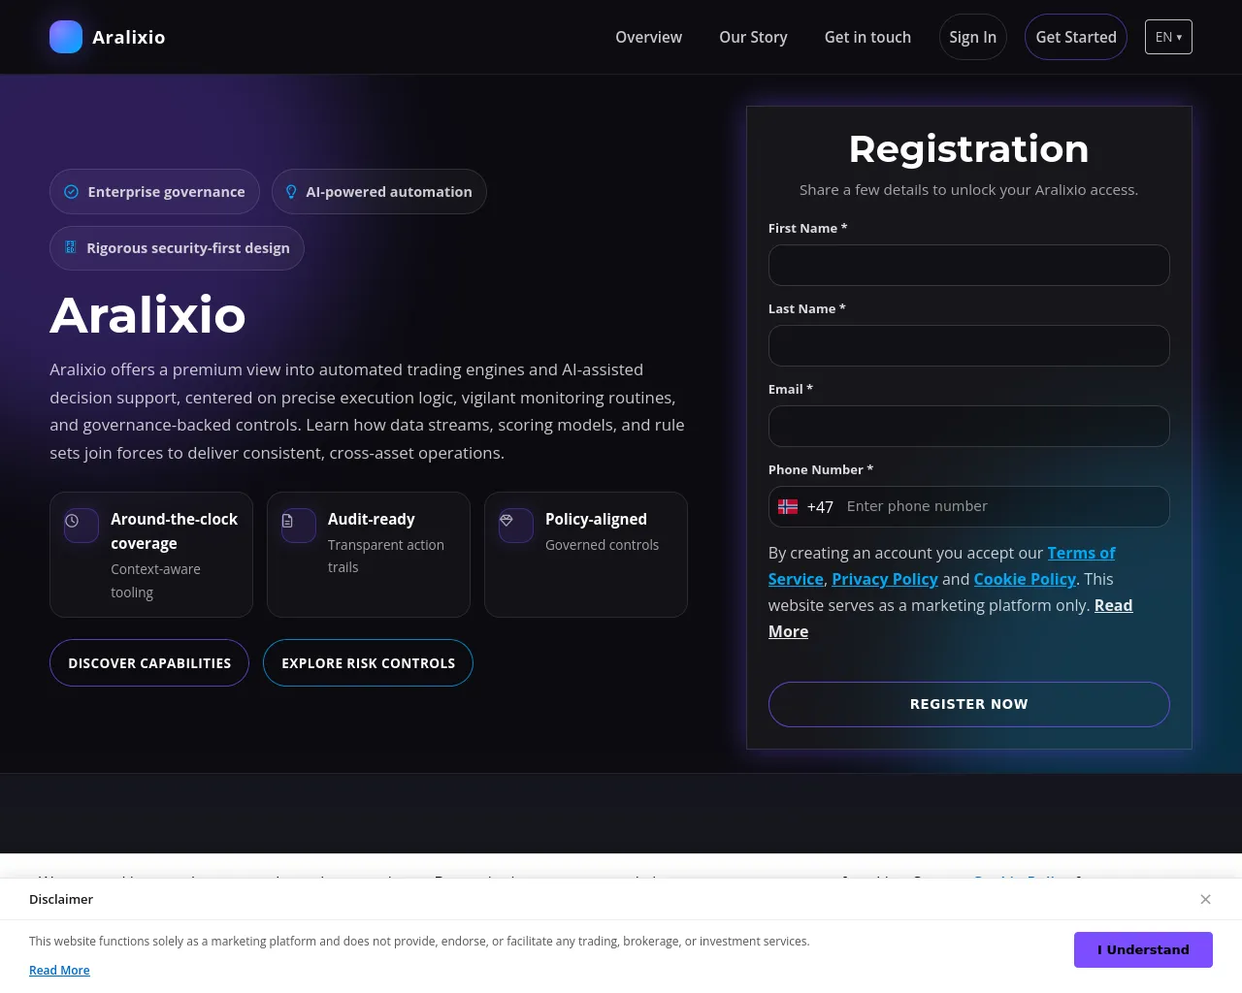Close the Disclaimer banner with the X
The image size is (1242, 993).
click(x=1205, y=899)
